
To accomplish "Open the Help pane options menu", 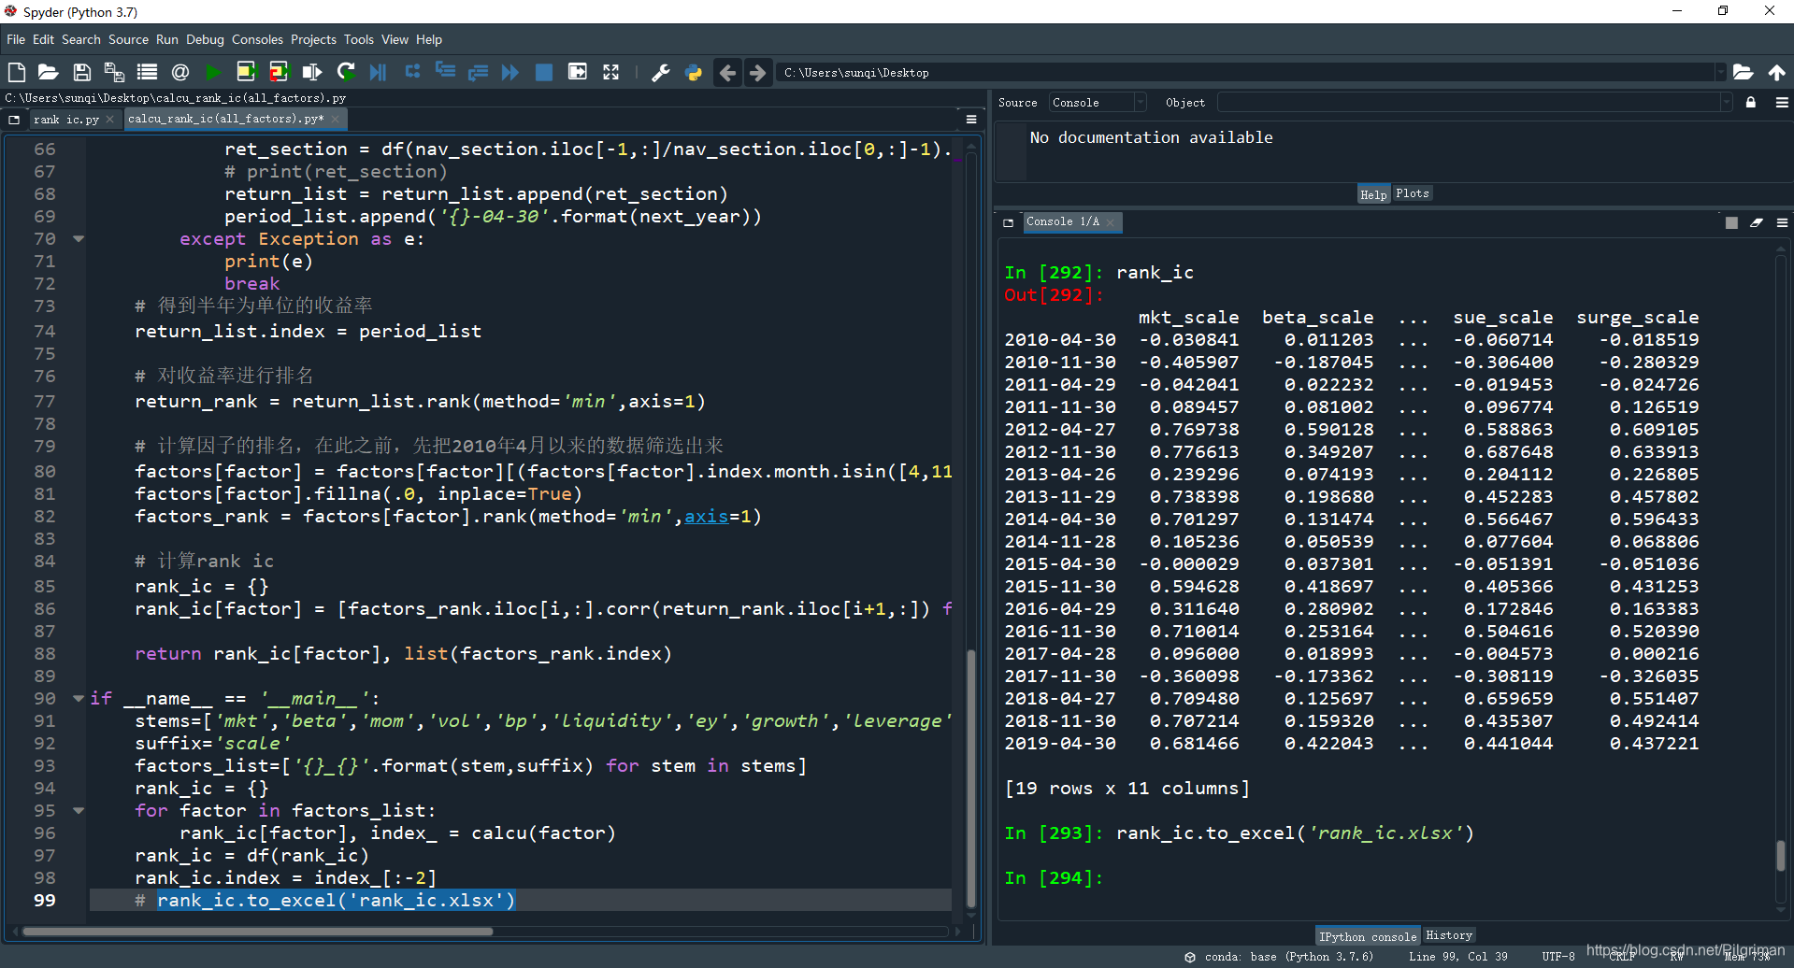I will click(1782, 103).
